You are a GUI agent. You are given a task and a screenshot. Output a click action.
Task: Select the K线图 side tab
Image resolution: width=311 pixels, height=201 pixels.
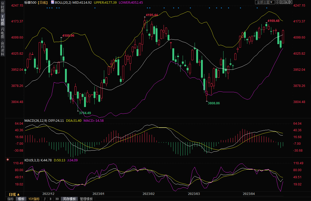[2, 20]
